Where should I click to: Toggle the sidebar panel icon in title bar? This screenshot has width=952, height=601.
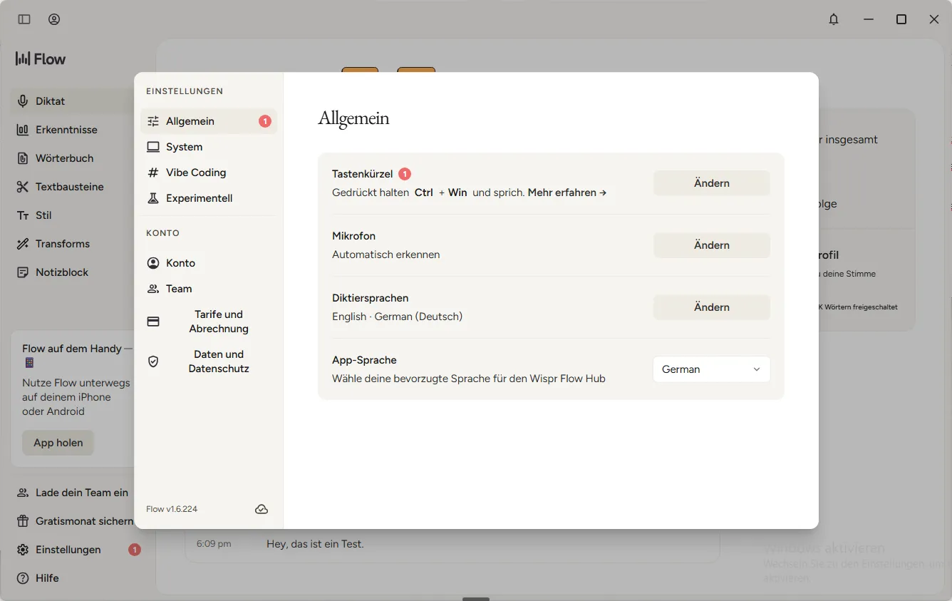(24, 19)
